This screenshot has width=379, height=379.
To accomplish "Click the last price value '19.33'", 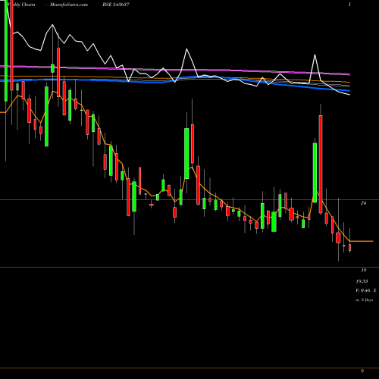I will pyautogui.click(x=362, y=281).
